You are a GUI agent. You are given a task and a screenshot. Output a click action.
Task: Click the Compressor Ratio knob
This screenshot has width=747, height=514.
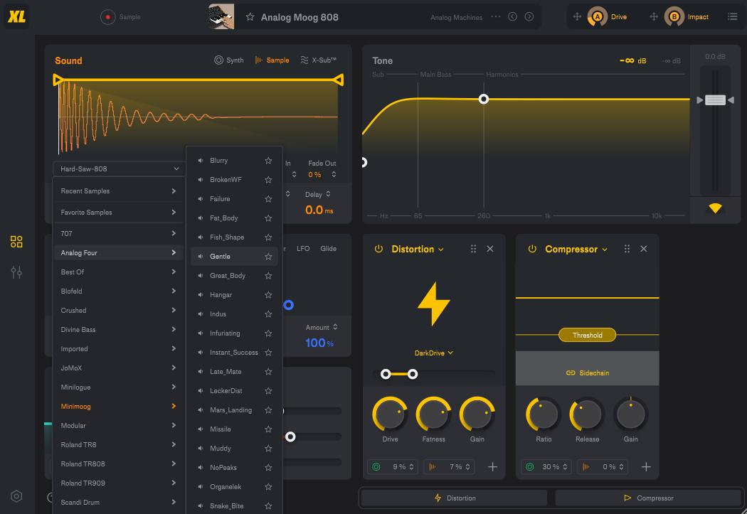(543, 414)
